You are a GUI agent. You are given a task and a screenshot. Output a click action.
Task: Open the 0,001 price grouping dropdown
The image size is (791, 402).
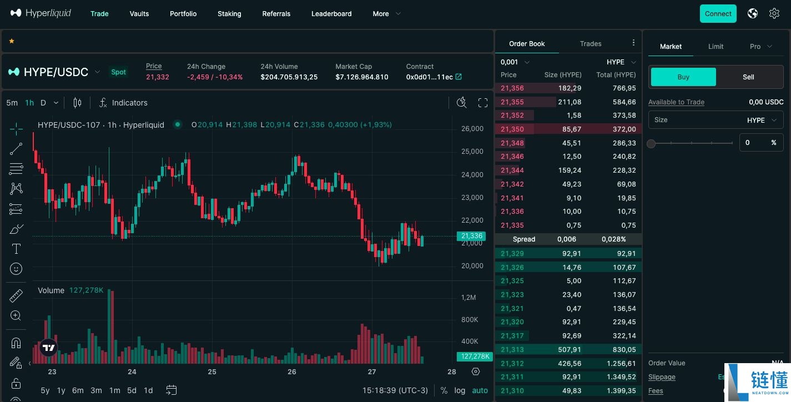515,62
